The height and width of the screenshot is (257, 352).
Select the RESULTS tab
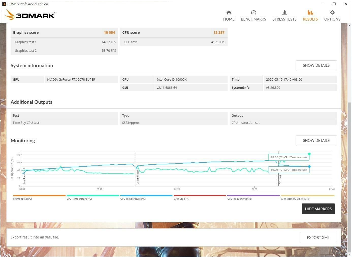(310, 19)
